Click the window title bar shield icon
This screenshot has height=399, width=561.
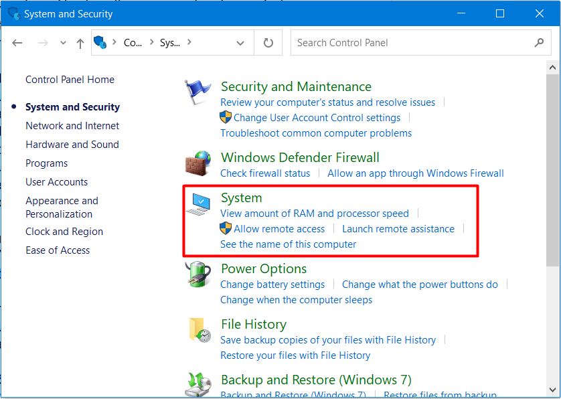tap(14, 13)
